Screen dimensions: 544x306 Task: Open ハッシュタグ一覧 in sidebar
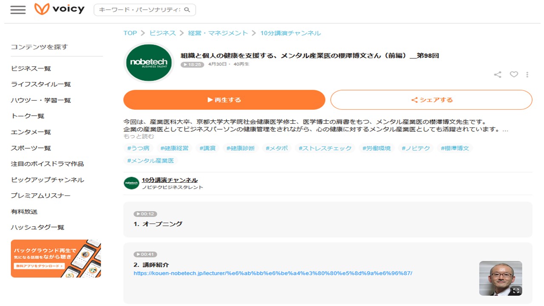(x=37, y=227)
